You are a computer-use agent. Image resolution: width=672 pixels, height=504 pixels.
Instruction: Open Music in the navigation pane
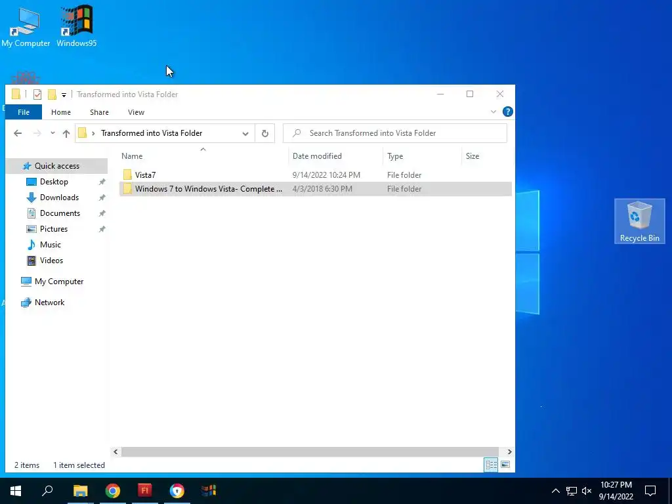(x=50, y=245)
